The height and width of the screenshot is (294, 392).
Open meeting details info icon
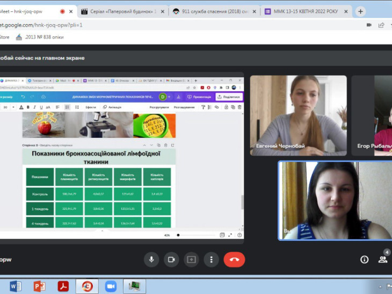click(364, 260)
